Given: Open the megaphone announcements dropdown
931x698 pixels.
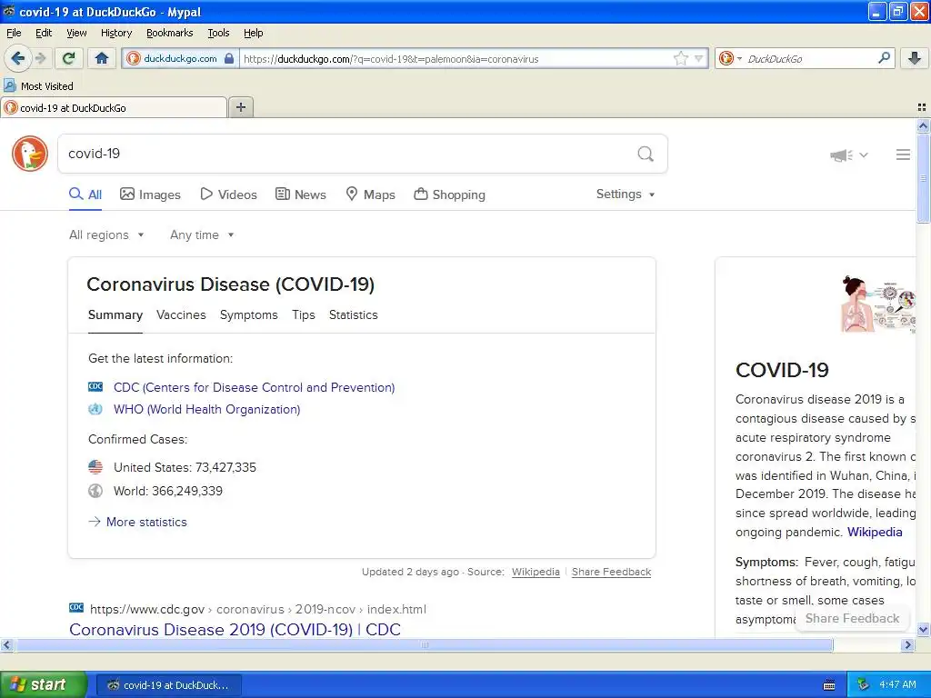Looking at the screenshot, I should pyautogui.click(x=849, y=155).
